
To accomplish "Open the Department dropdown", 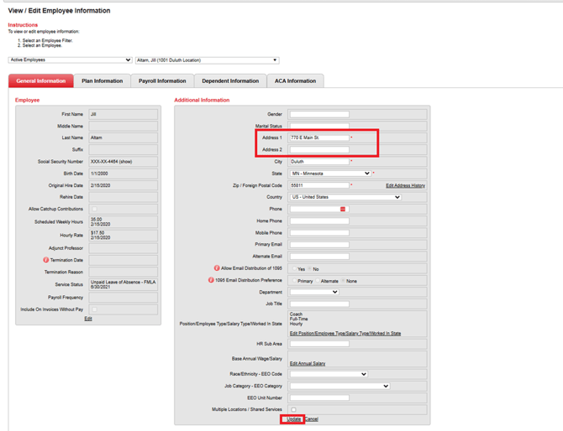I will coord(313,292).
